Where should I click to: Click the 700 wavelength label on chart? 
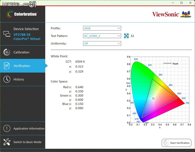point(187,103)
